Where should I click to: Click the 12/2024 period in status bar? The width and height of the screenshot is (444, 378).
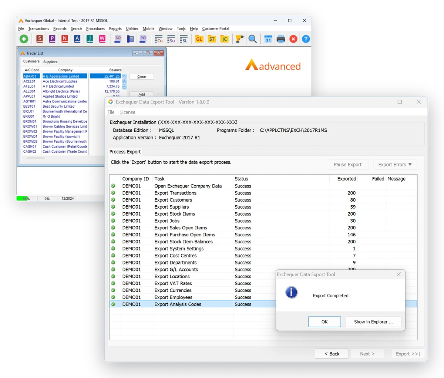click(x=67, y=199)
